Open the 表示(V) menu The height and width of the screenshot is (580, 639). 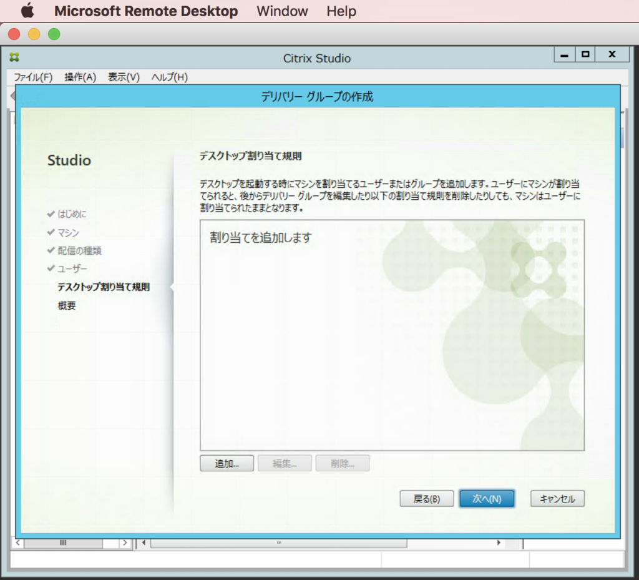click(124, 77)
